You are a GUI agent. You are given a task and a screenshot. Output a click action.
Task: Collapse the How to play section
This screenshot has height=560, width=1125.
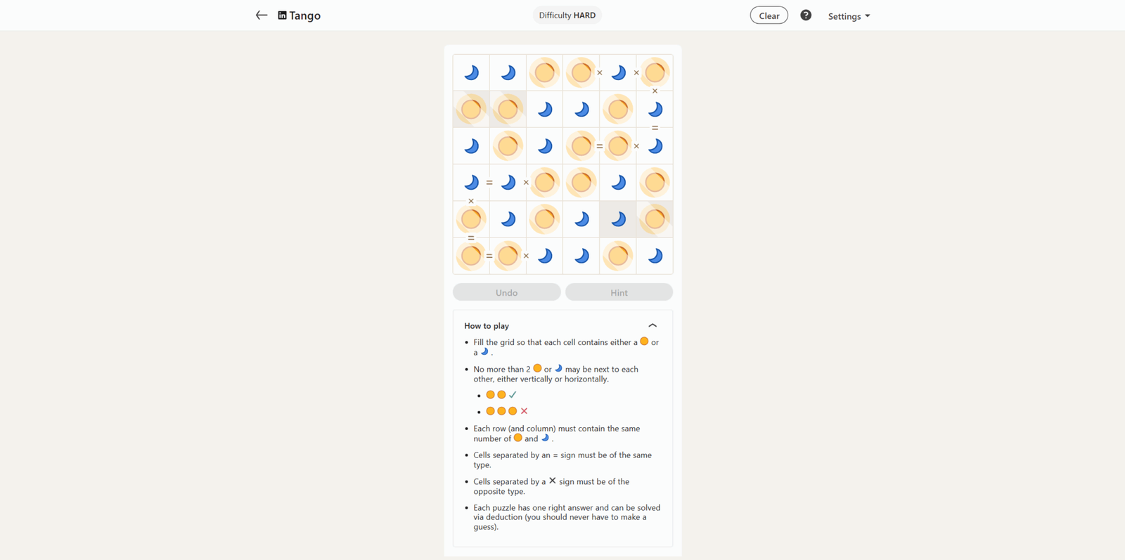652,325
